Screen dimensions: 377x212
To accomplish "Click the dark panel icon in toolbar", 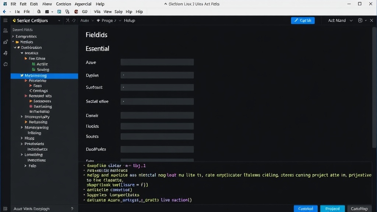I will (x=47, y=11).
